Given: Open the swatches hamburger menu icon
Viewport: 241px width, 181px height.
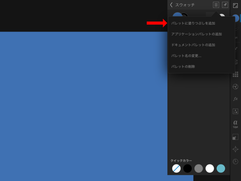Looking at the screenshot, I should [x=216, y=5].
